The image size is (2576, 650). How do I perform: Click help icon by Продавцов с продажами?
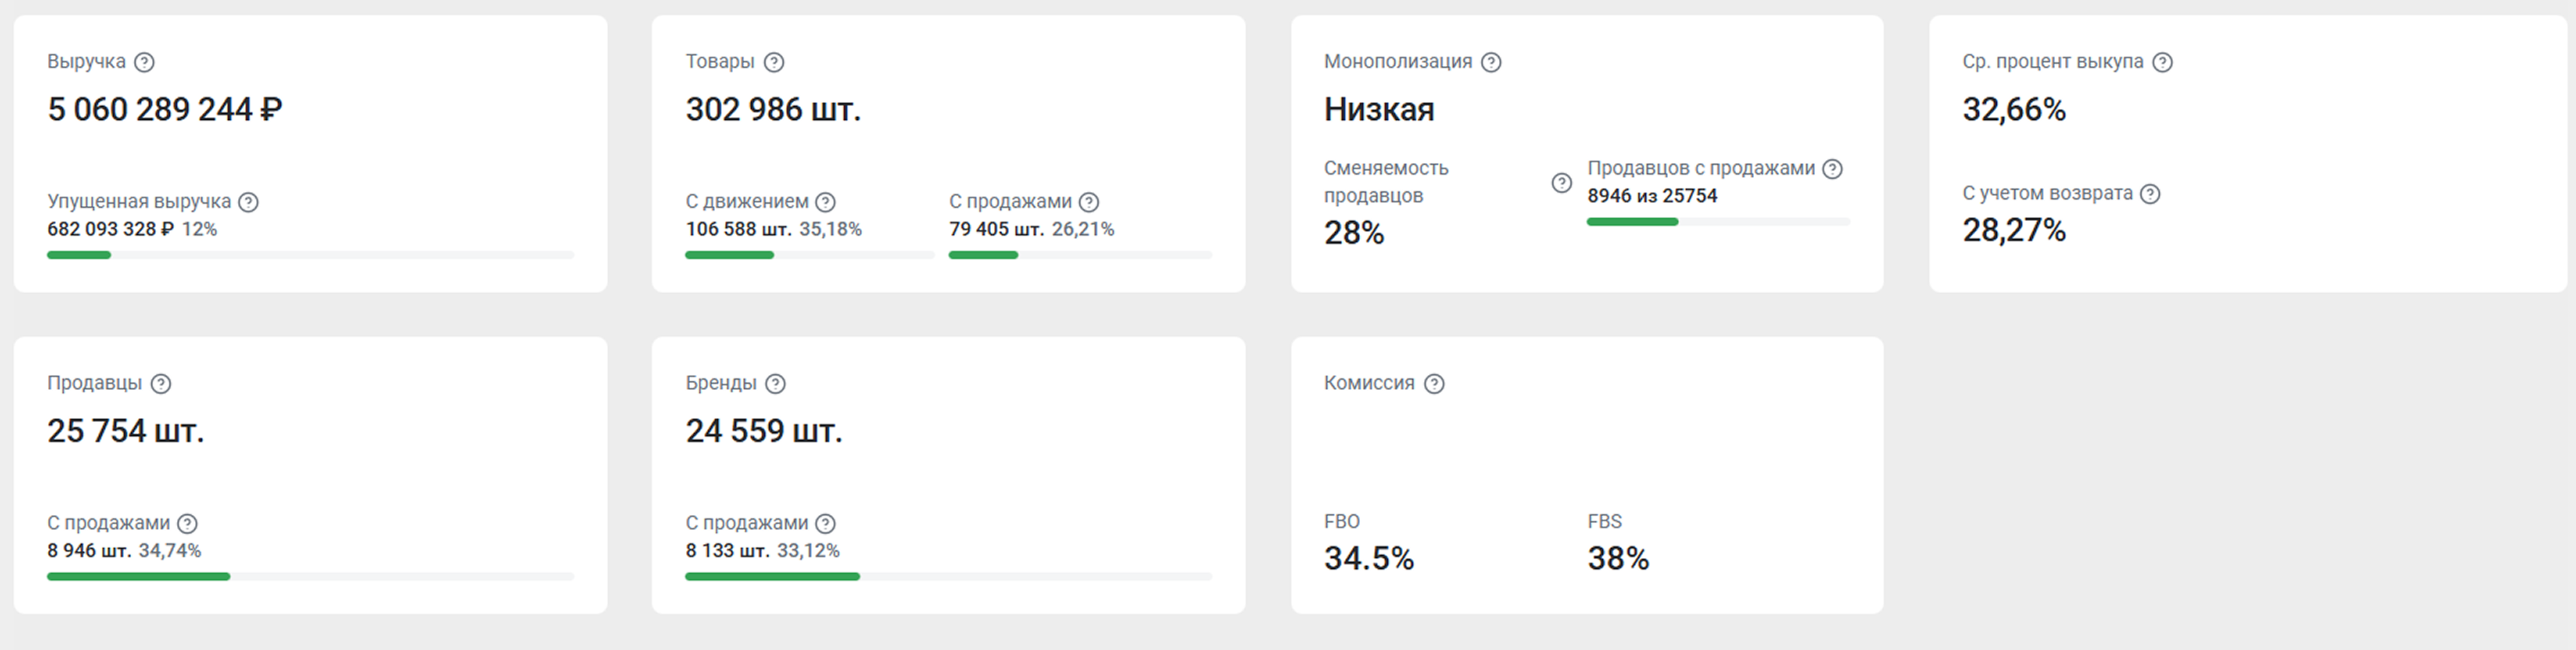1832,169
